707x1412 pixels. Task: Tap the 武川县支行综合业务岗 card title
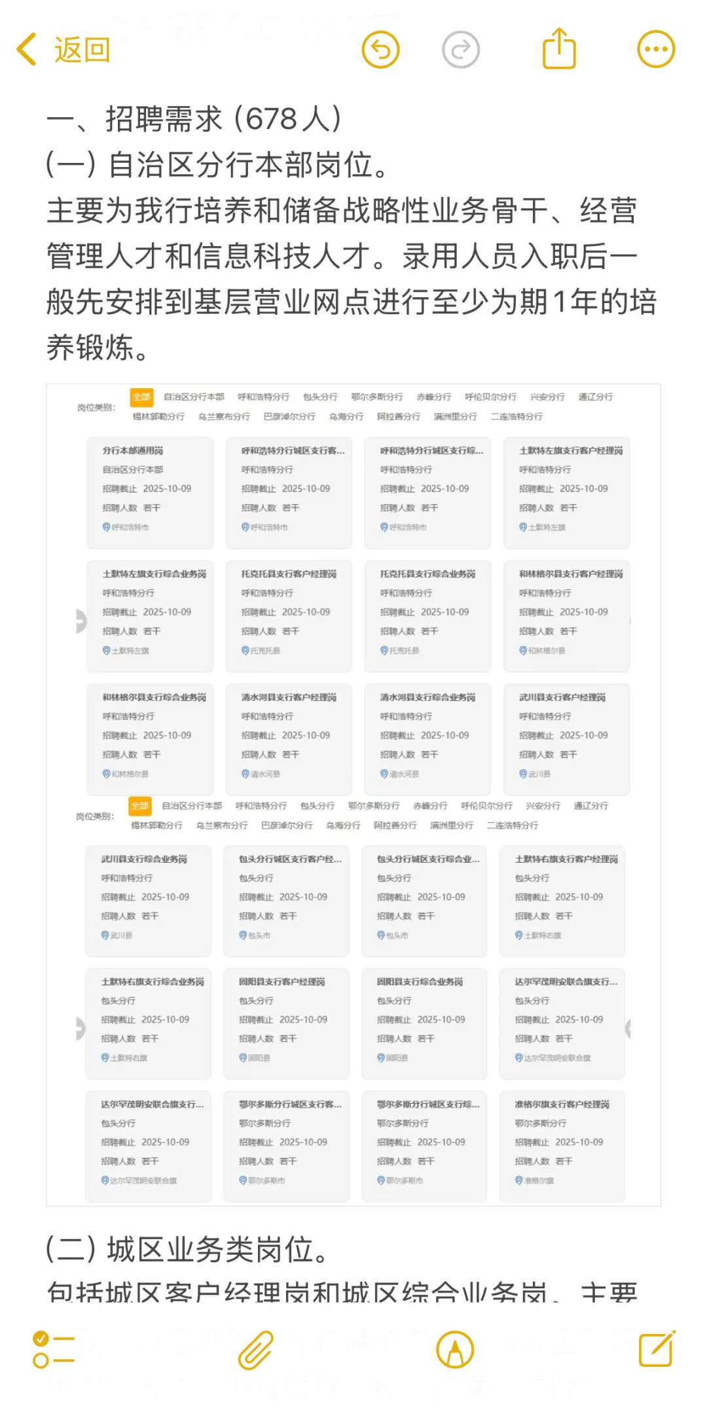[x=144, y=859]
